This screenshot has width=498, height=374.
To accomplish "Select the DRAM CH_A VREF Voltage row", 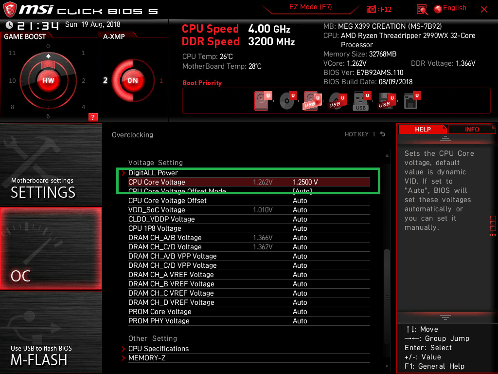I will click(x=249, y=275).
